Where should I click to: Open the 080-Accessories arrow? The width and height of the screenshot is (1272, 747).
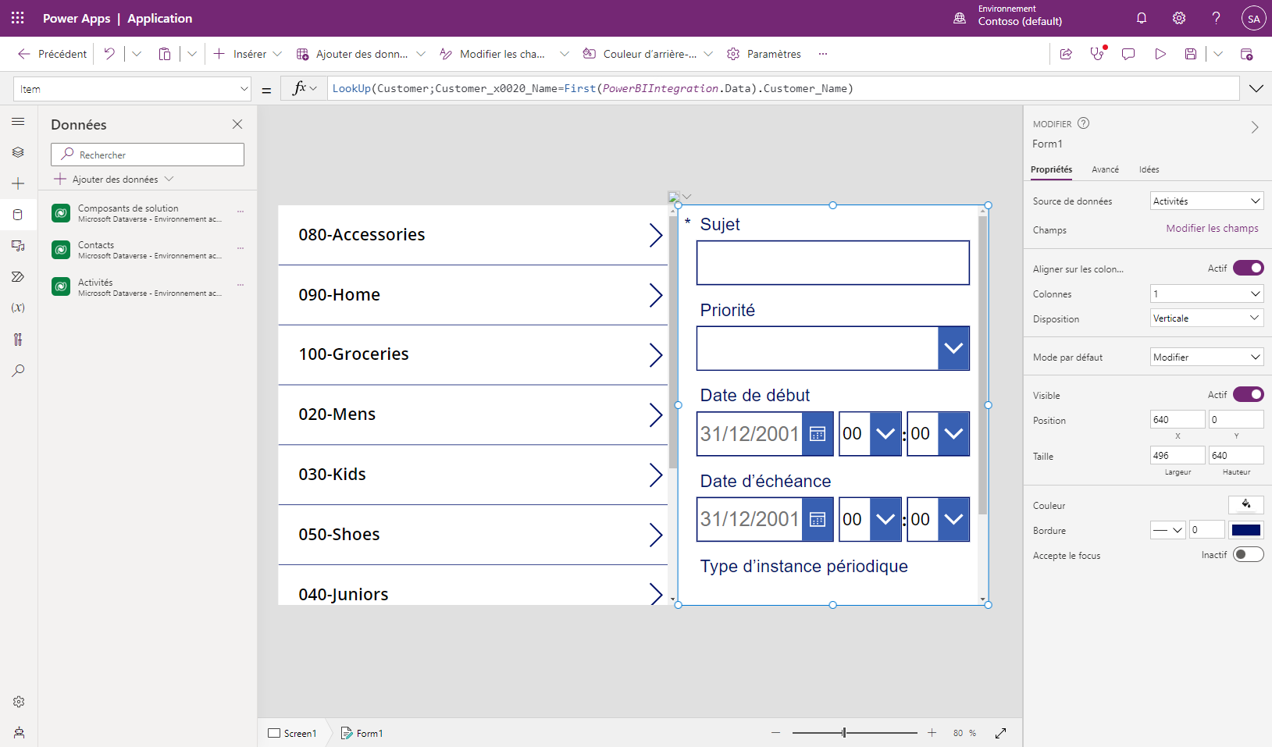click(x=656, y=235)
